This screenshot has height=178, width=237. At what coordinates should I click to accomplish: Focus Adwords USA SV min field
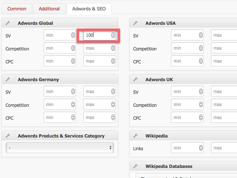(187, 35)
